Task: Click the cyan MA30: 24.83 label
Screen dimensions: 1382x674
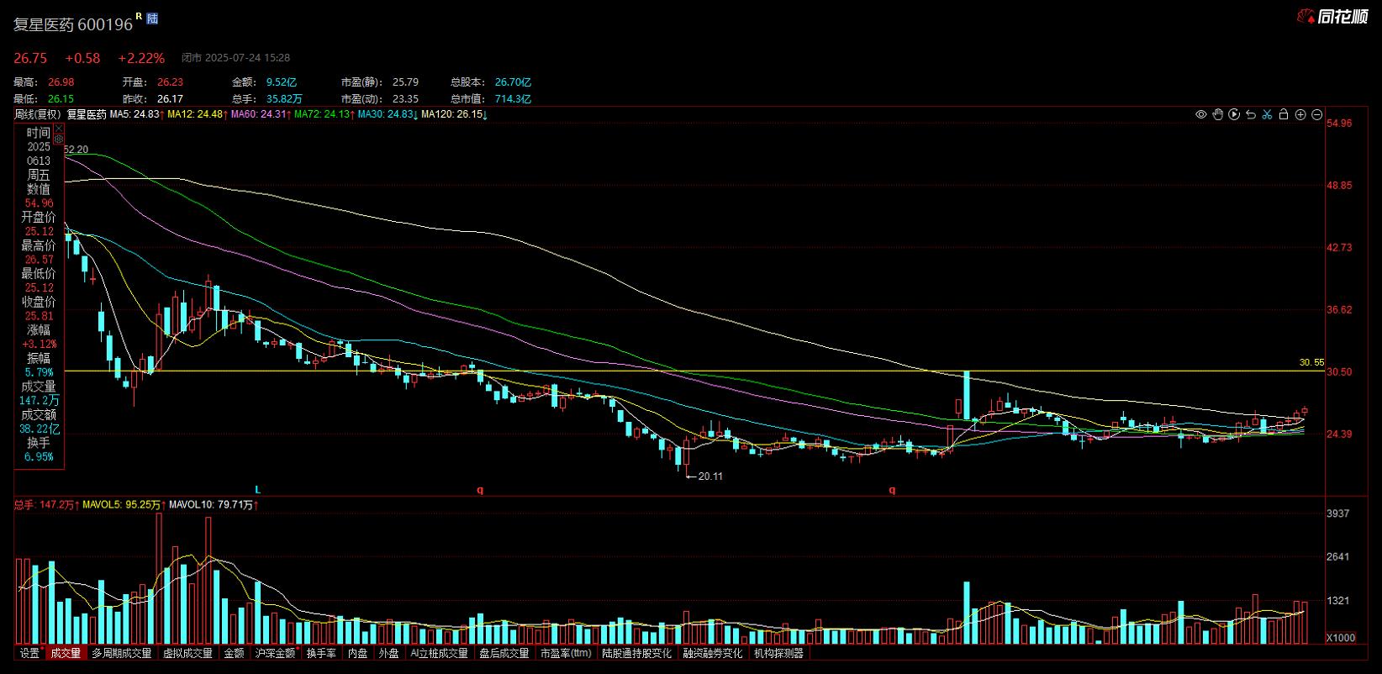Action: tap(386, 114)
